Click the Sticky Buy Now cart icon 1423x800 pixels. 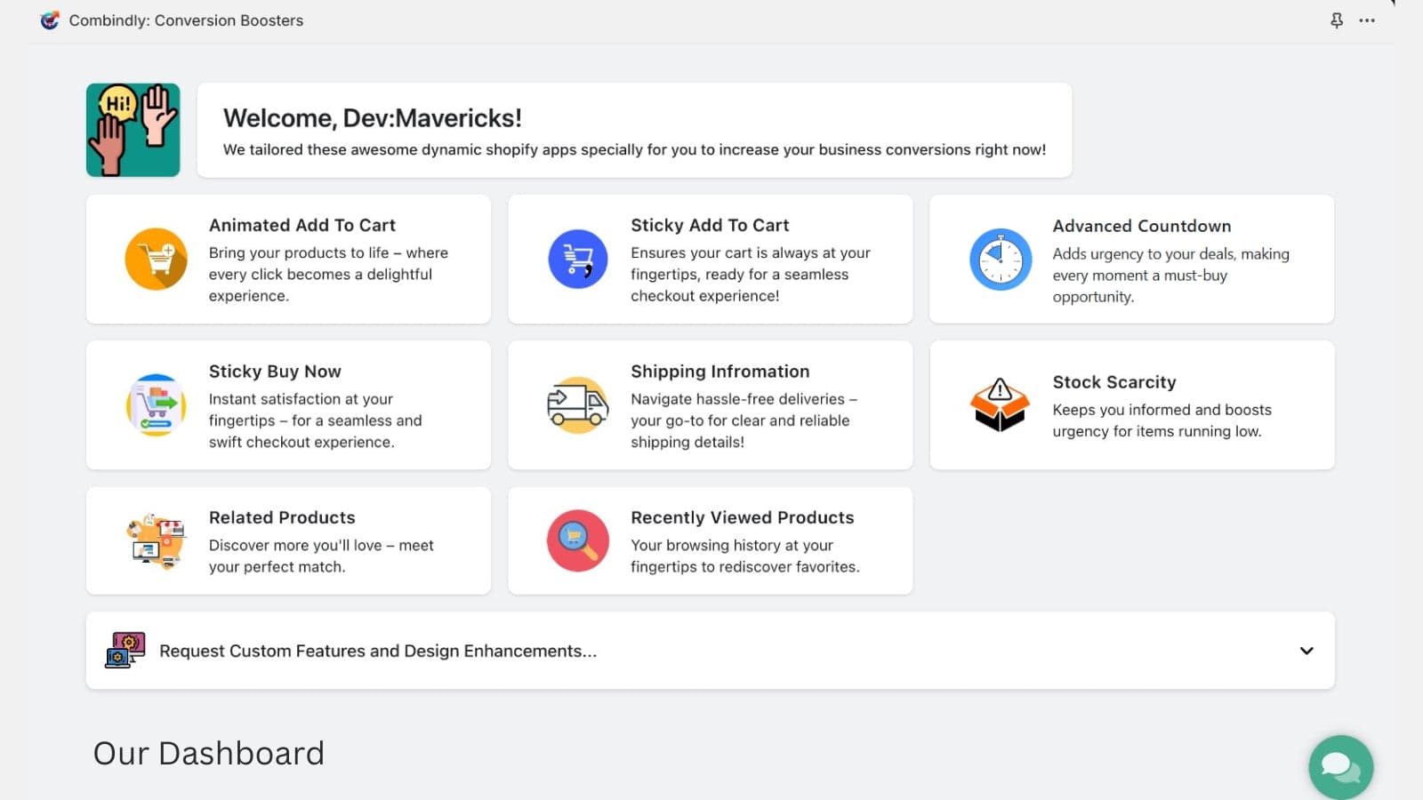click(156, 405)
